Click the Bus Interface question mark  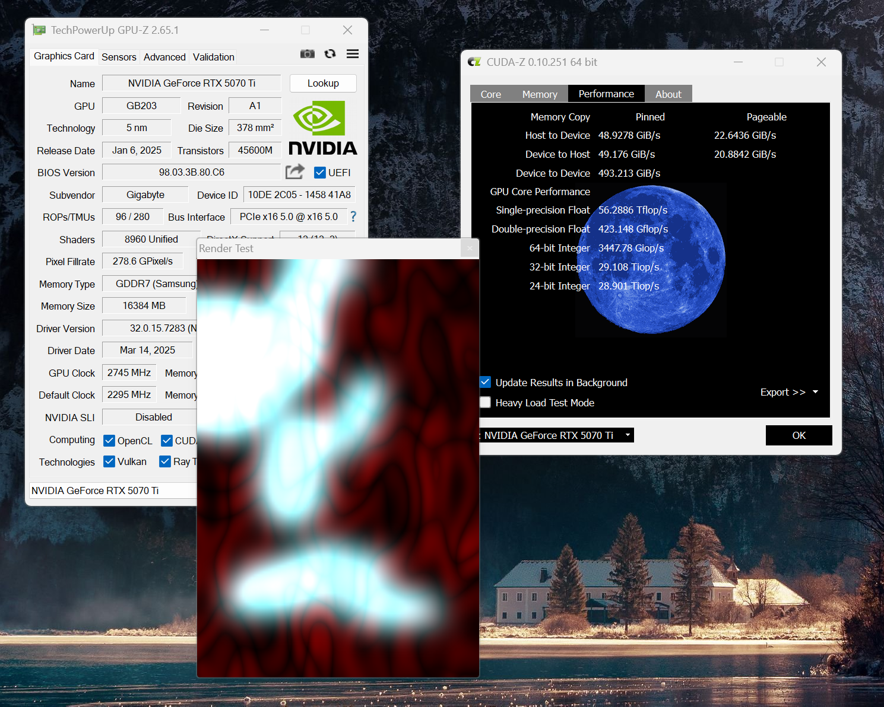[353, 216]
